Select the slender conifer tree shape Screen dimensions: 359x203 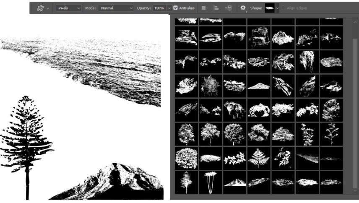click(x=186, y=182)
